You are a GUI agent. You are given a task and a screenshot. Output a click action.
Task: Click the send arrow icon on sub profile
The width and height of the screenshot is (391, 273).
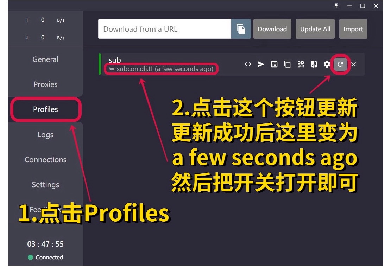[x=261, y=64]
